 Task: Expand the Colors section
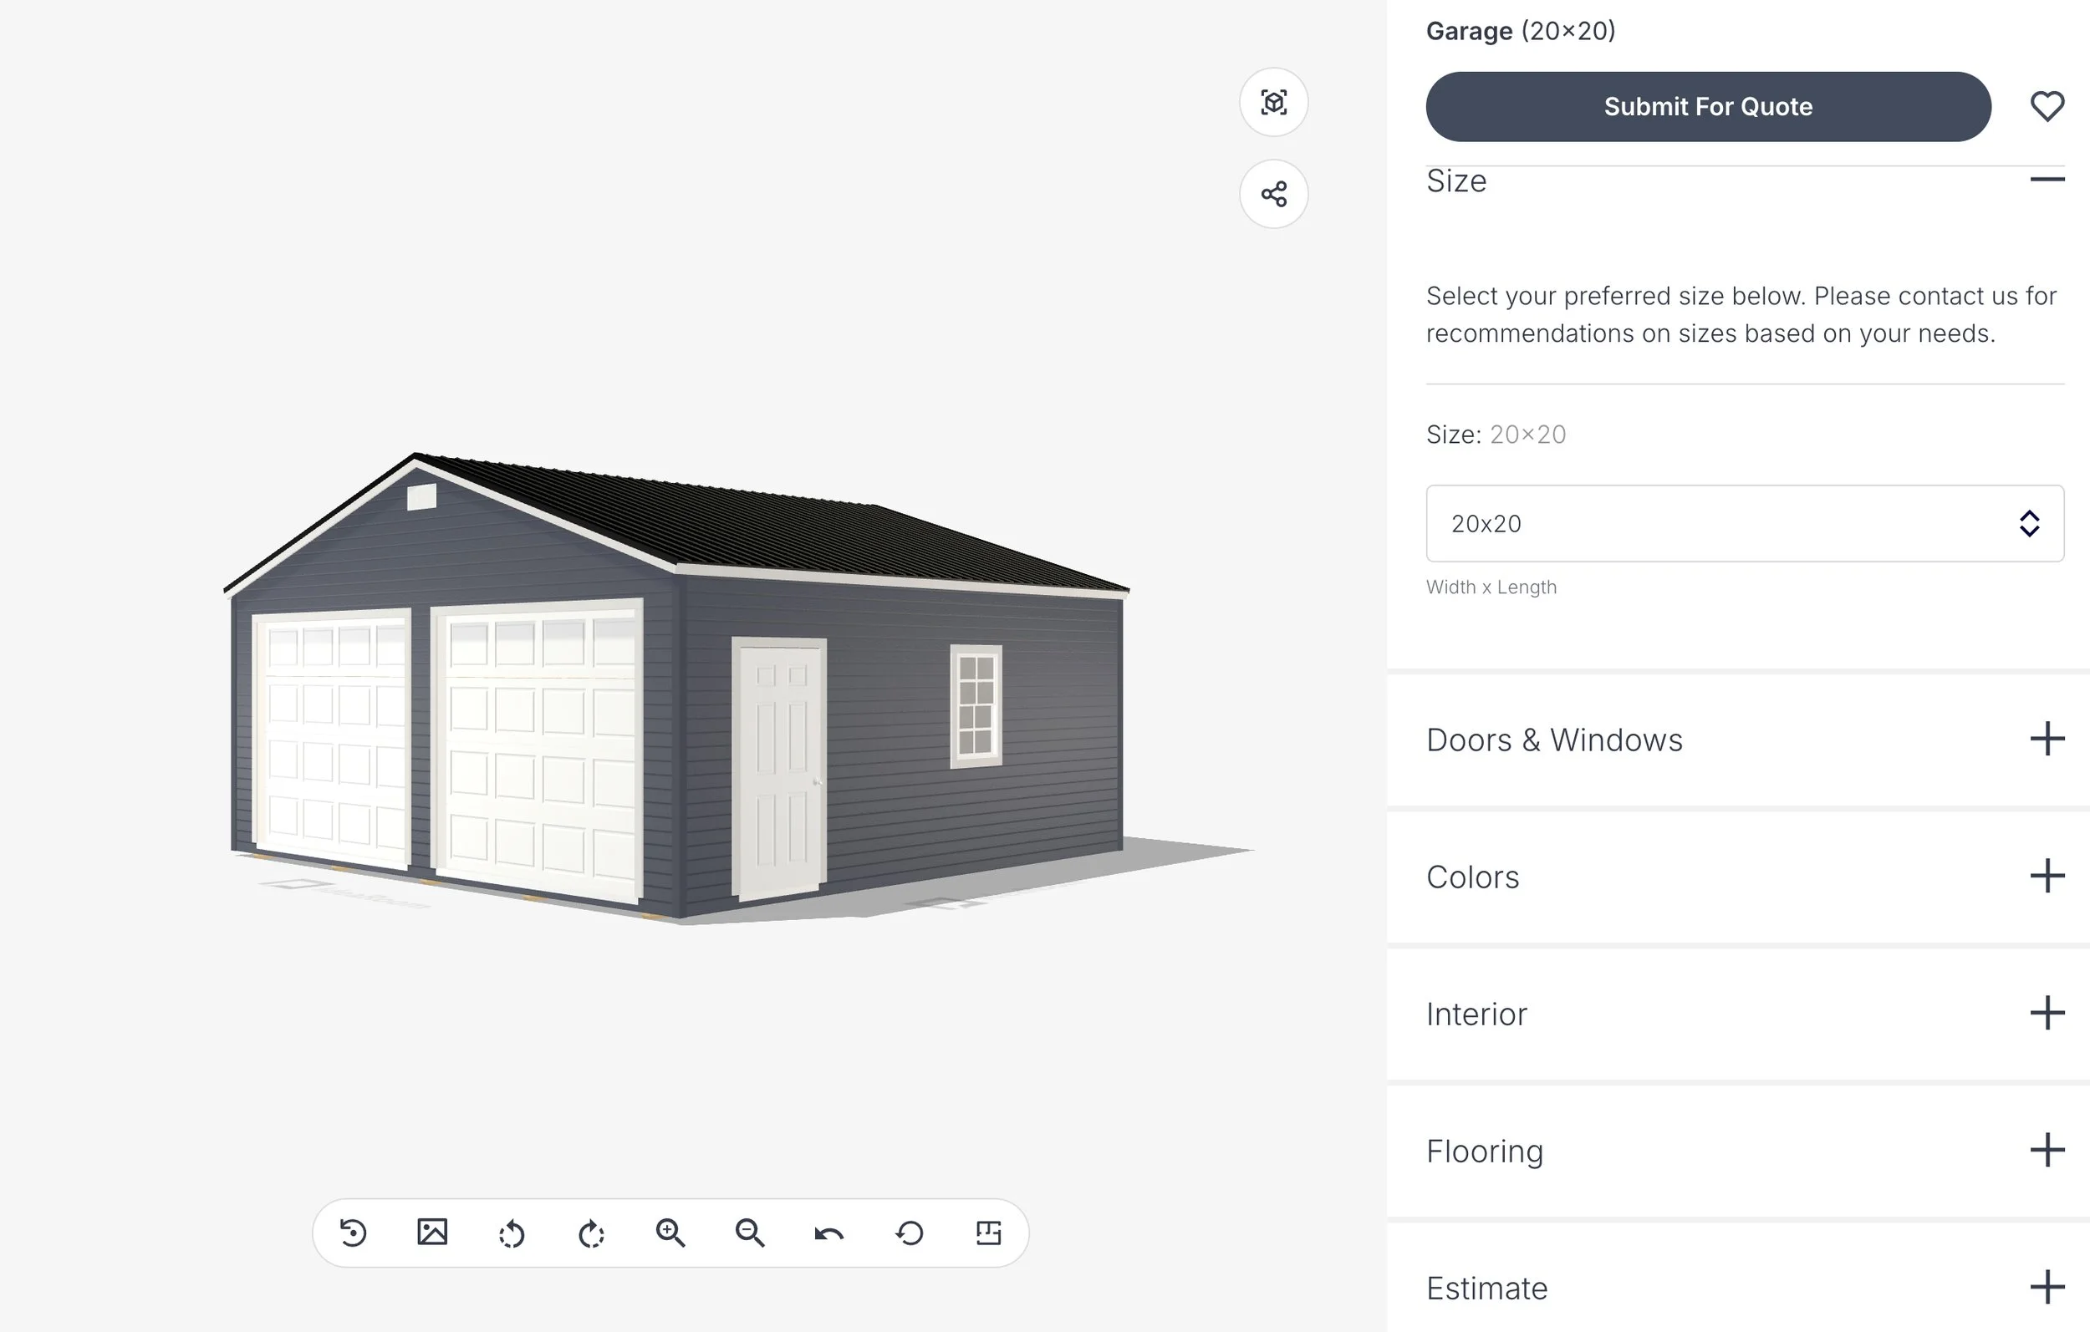[x=2047, y=877]
